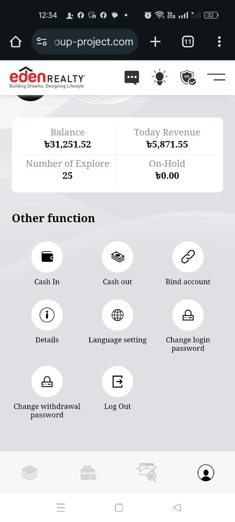Open the analytics search bottom tab

(x=147, y=473)
